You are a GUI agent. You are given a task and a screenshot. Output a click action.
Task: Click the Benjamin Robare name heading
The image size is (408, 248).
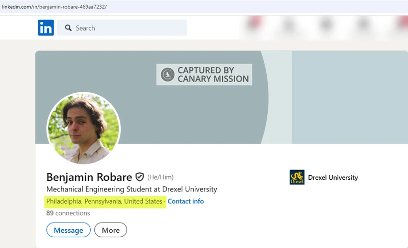[89, 177]
